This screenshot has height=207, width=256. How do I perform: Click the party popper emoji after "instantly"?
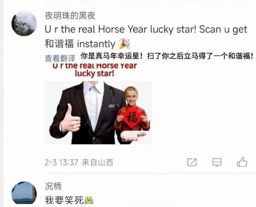tap(125, 44)
